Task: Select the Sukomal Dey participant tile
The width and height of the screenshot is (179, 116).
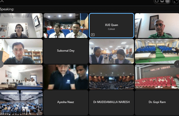Action: (66, 51)
